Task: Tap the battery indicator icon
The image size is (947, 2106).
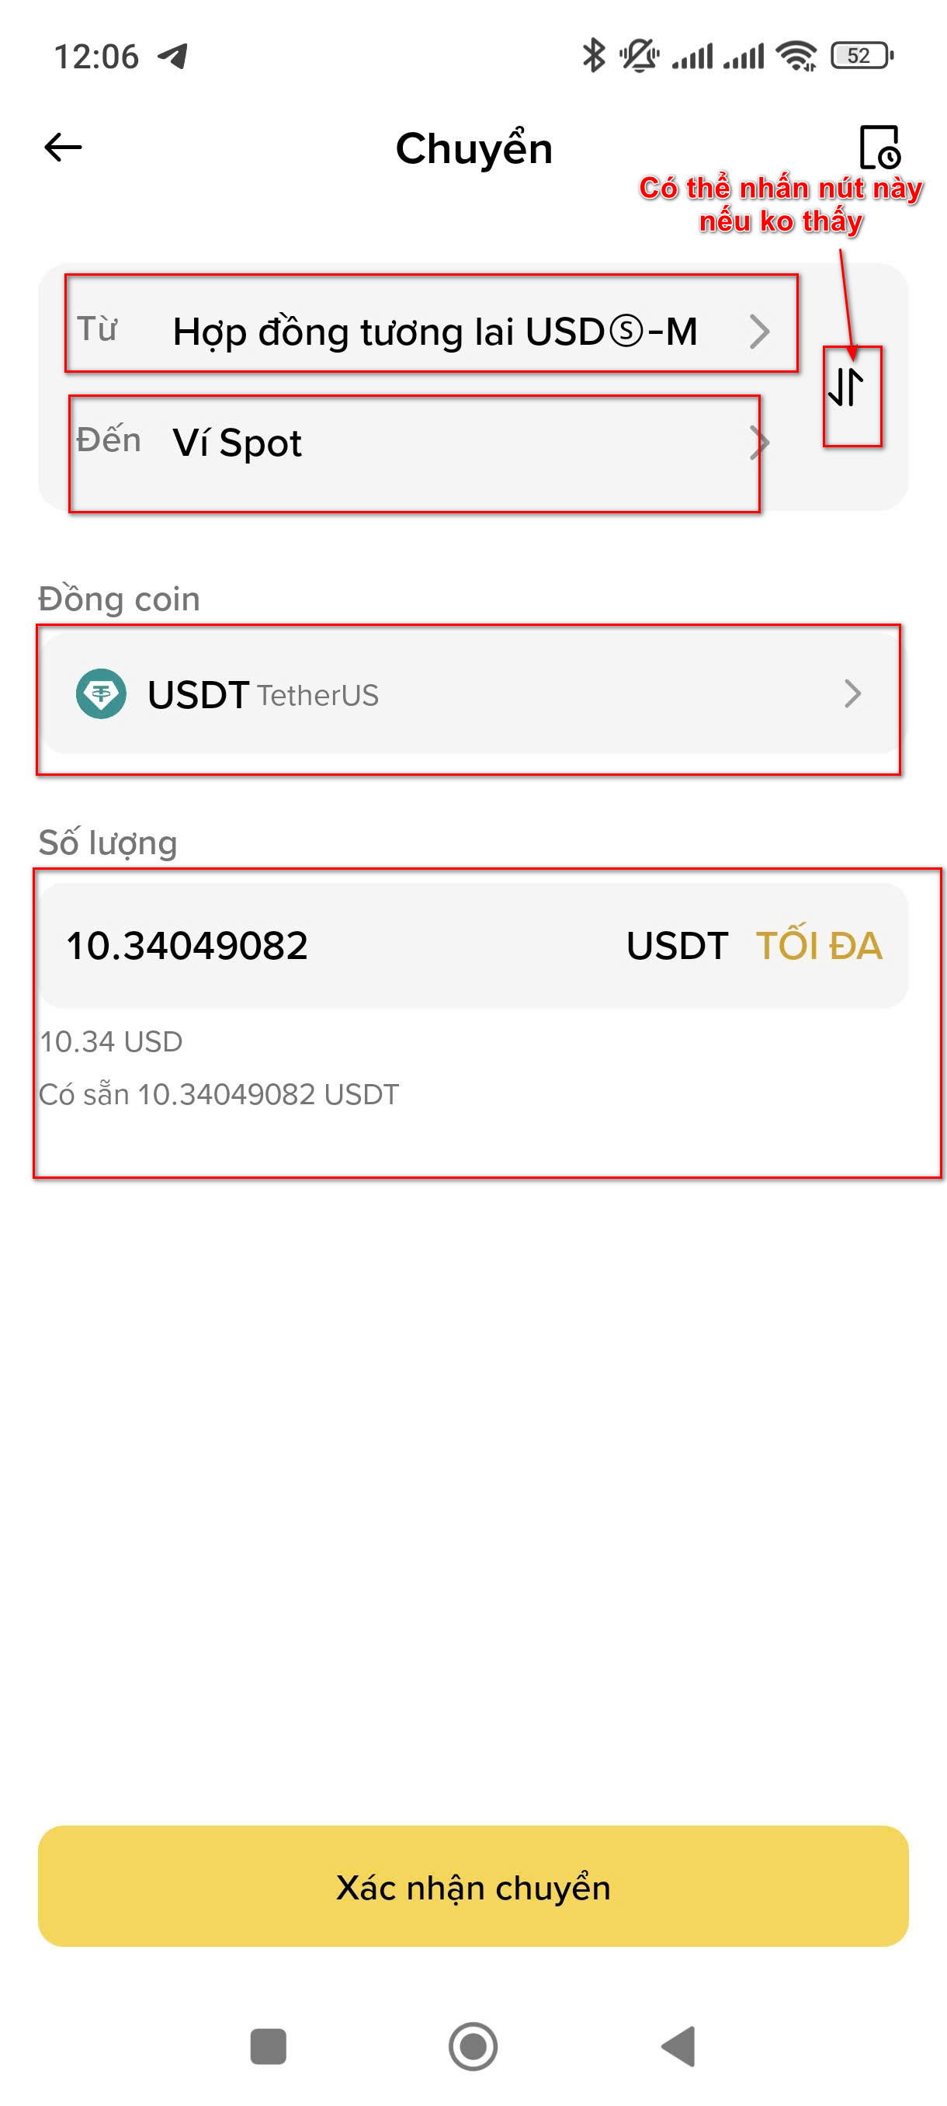Action: click(x=860, y=56)
